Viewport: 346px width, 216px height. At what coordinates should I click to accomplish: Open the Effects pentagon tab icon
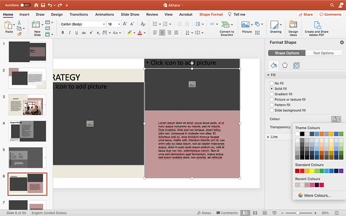pyautogui.click(x=285, y=65)
